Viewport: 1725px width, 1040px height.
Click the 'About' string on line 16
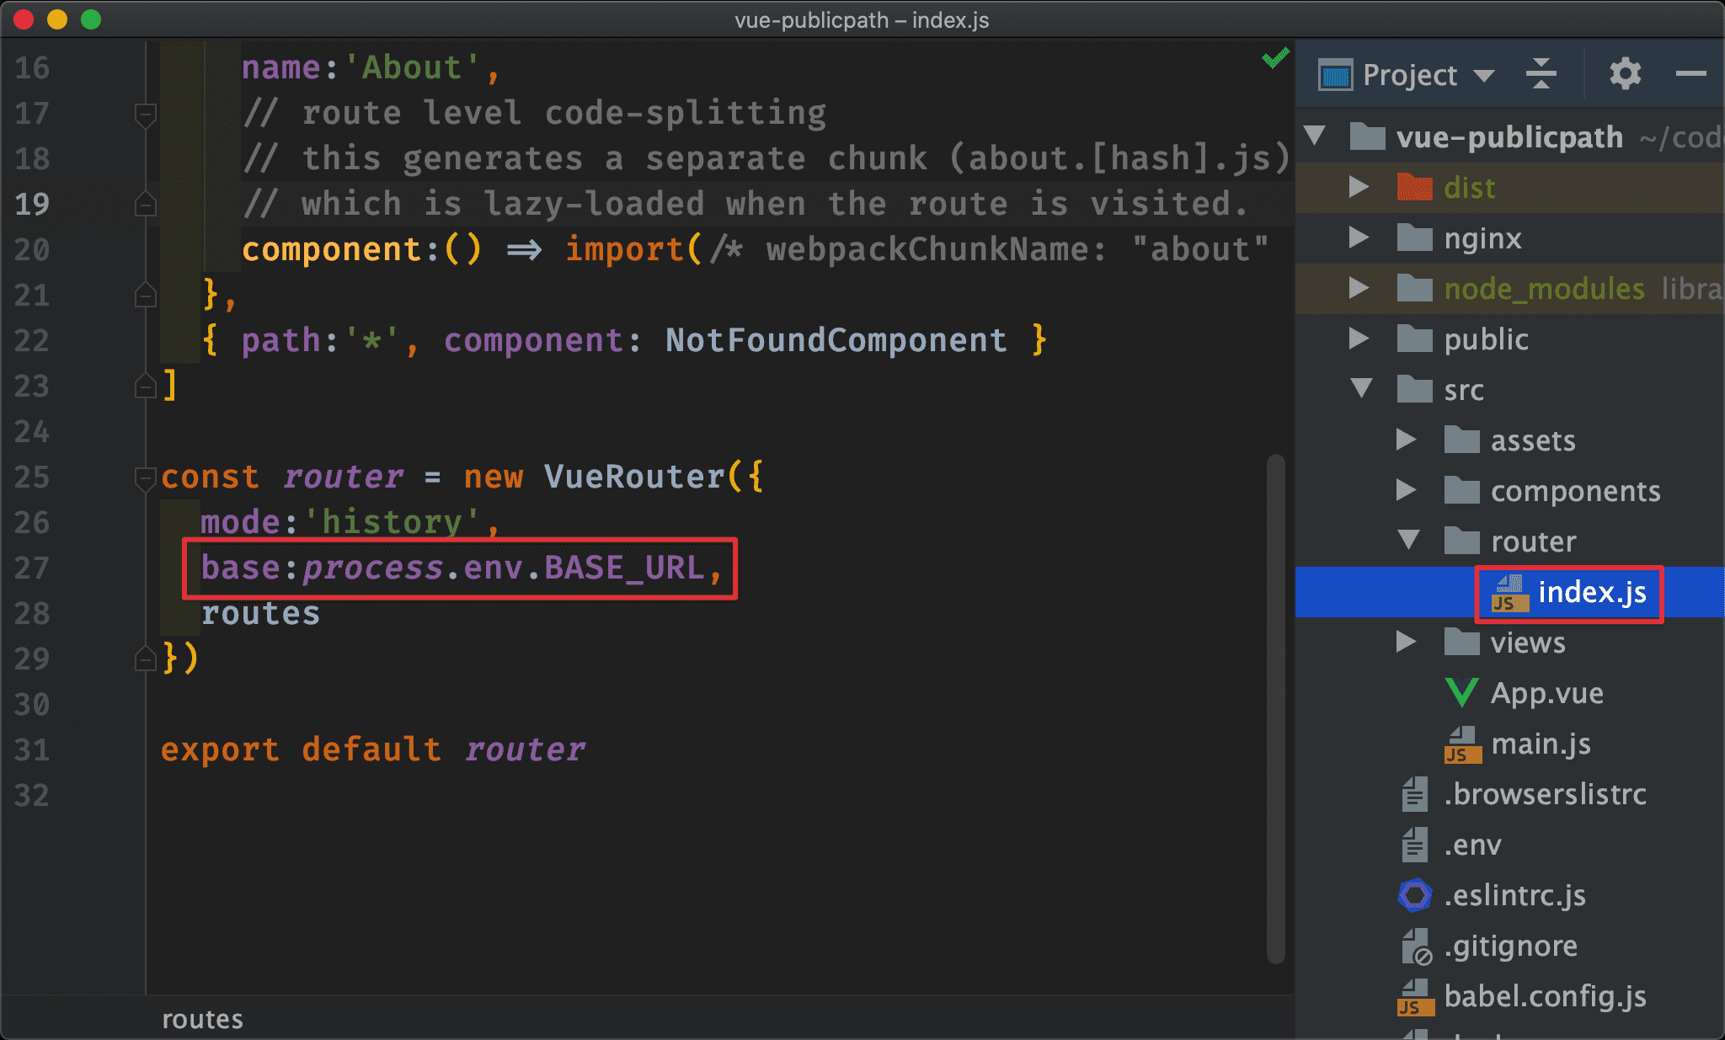tap(412, 67)
